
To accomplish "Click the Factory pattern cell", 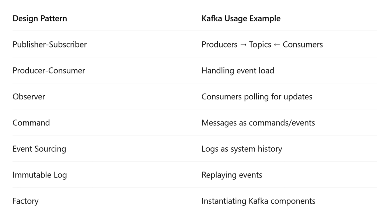I will 25,201.
